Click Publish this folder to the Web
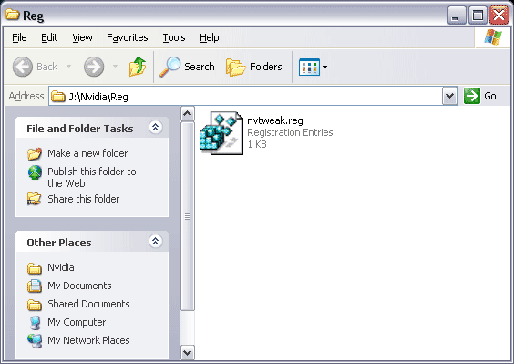This screenshot has height=364, width=514. pyautogui.click(x=92, y=177)
